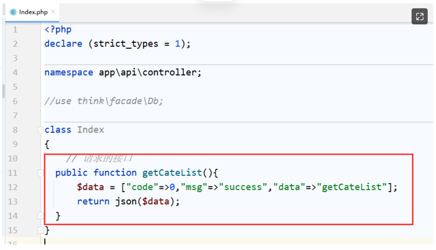Click line number 1 in the gutter
Screen dimensions: 436x250
(x=15, y=30)
